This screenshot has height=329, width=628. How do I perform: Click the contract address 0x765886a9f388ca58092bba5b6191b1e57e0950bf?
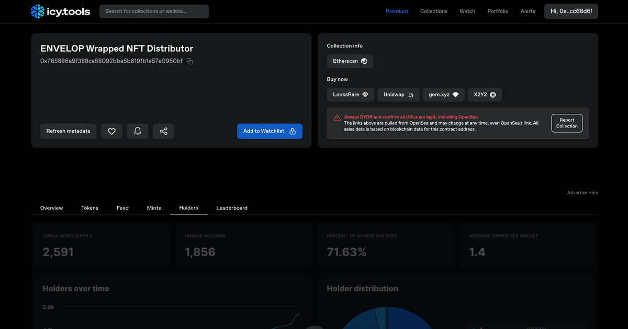111,61
